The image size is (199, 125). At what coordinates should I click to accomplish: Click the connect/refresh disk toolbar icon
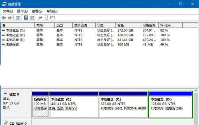tap(40, 18)
